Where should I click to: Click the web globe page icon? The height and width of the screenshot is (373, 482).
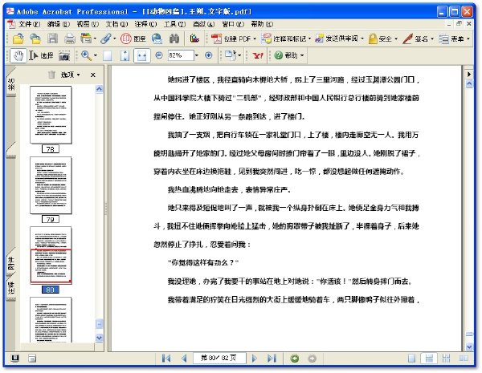pos(157,39)
